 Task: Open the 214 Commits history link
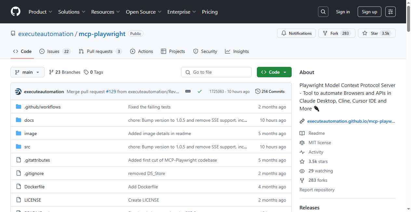270,92
